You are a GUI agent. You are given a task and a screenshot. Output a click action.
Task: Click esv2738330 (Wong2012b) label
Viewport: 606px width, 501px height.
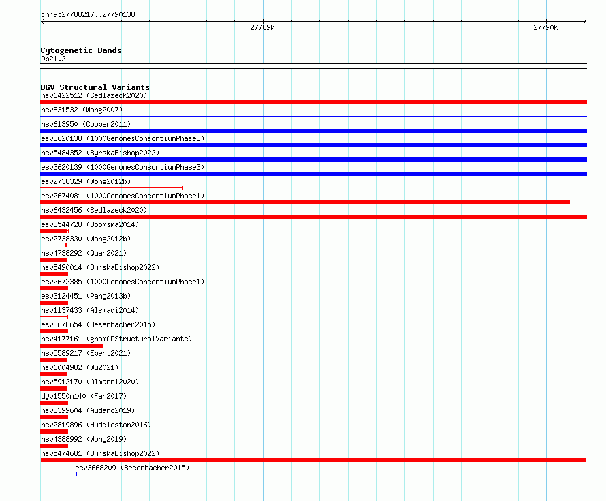tap(86, 239)
